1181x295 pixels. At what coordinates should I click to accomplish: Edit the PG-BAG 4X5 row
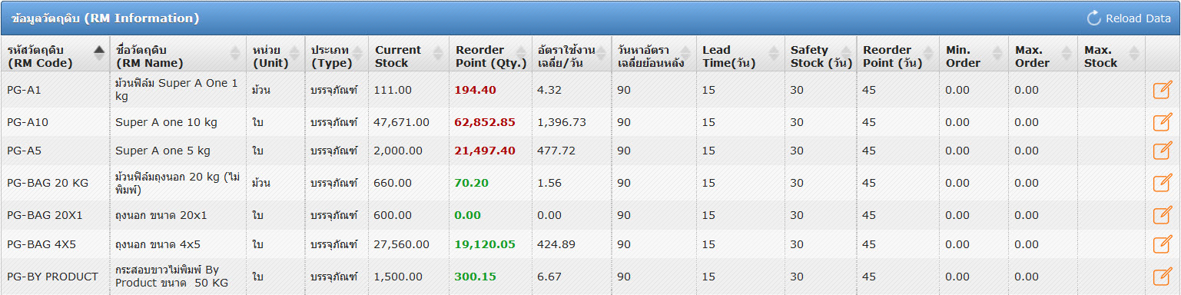pyautogui.click(x=1163, y=244)
